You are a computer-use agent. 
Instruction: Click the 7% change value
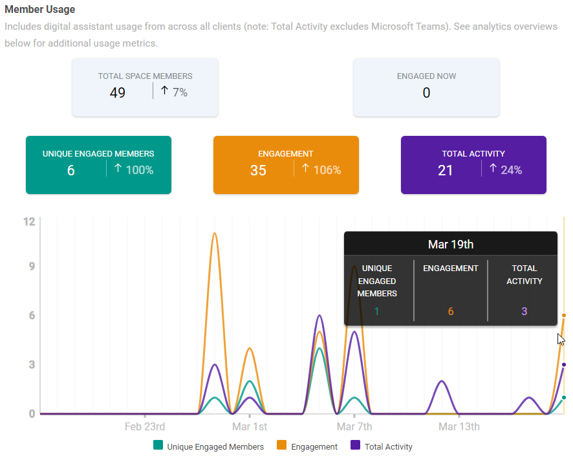(x=180, y=93)
